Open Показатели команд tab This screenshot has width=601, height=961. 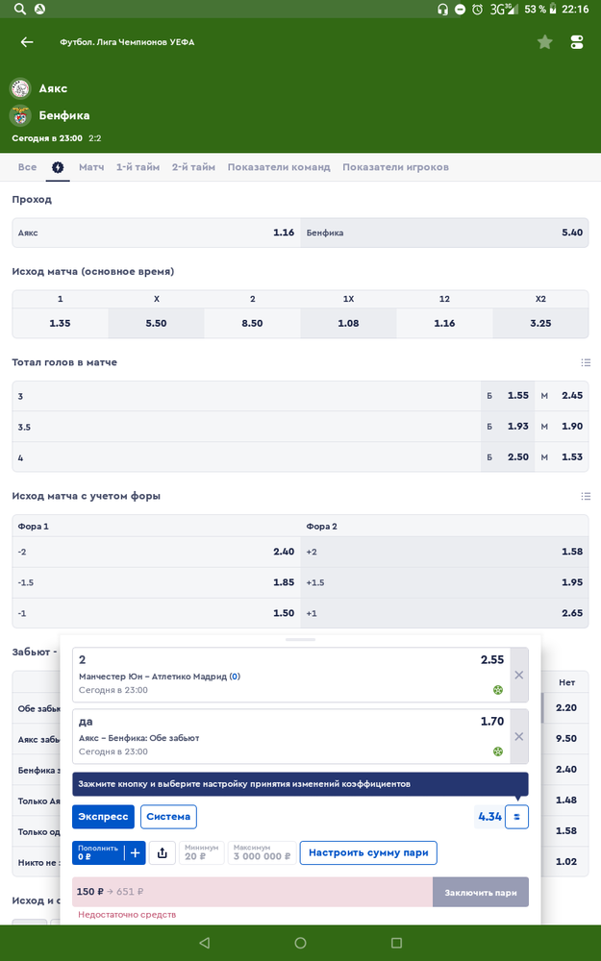tap(279, 167)
